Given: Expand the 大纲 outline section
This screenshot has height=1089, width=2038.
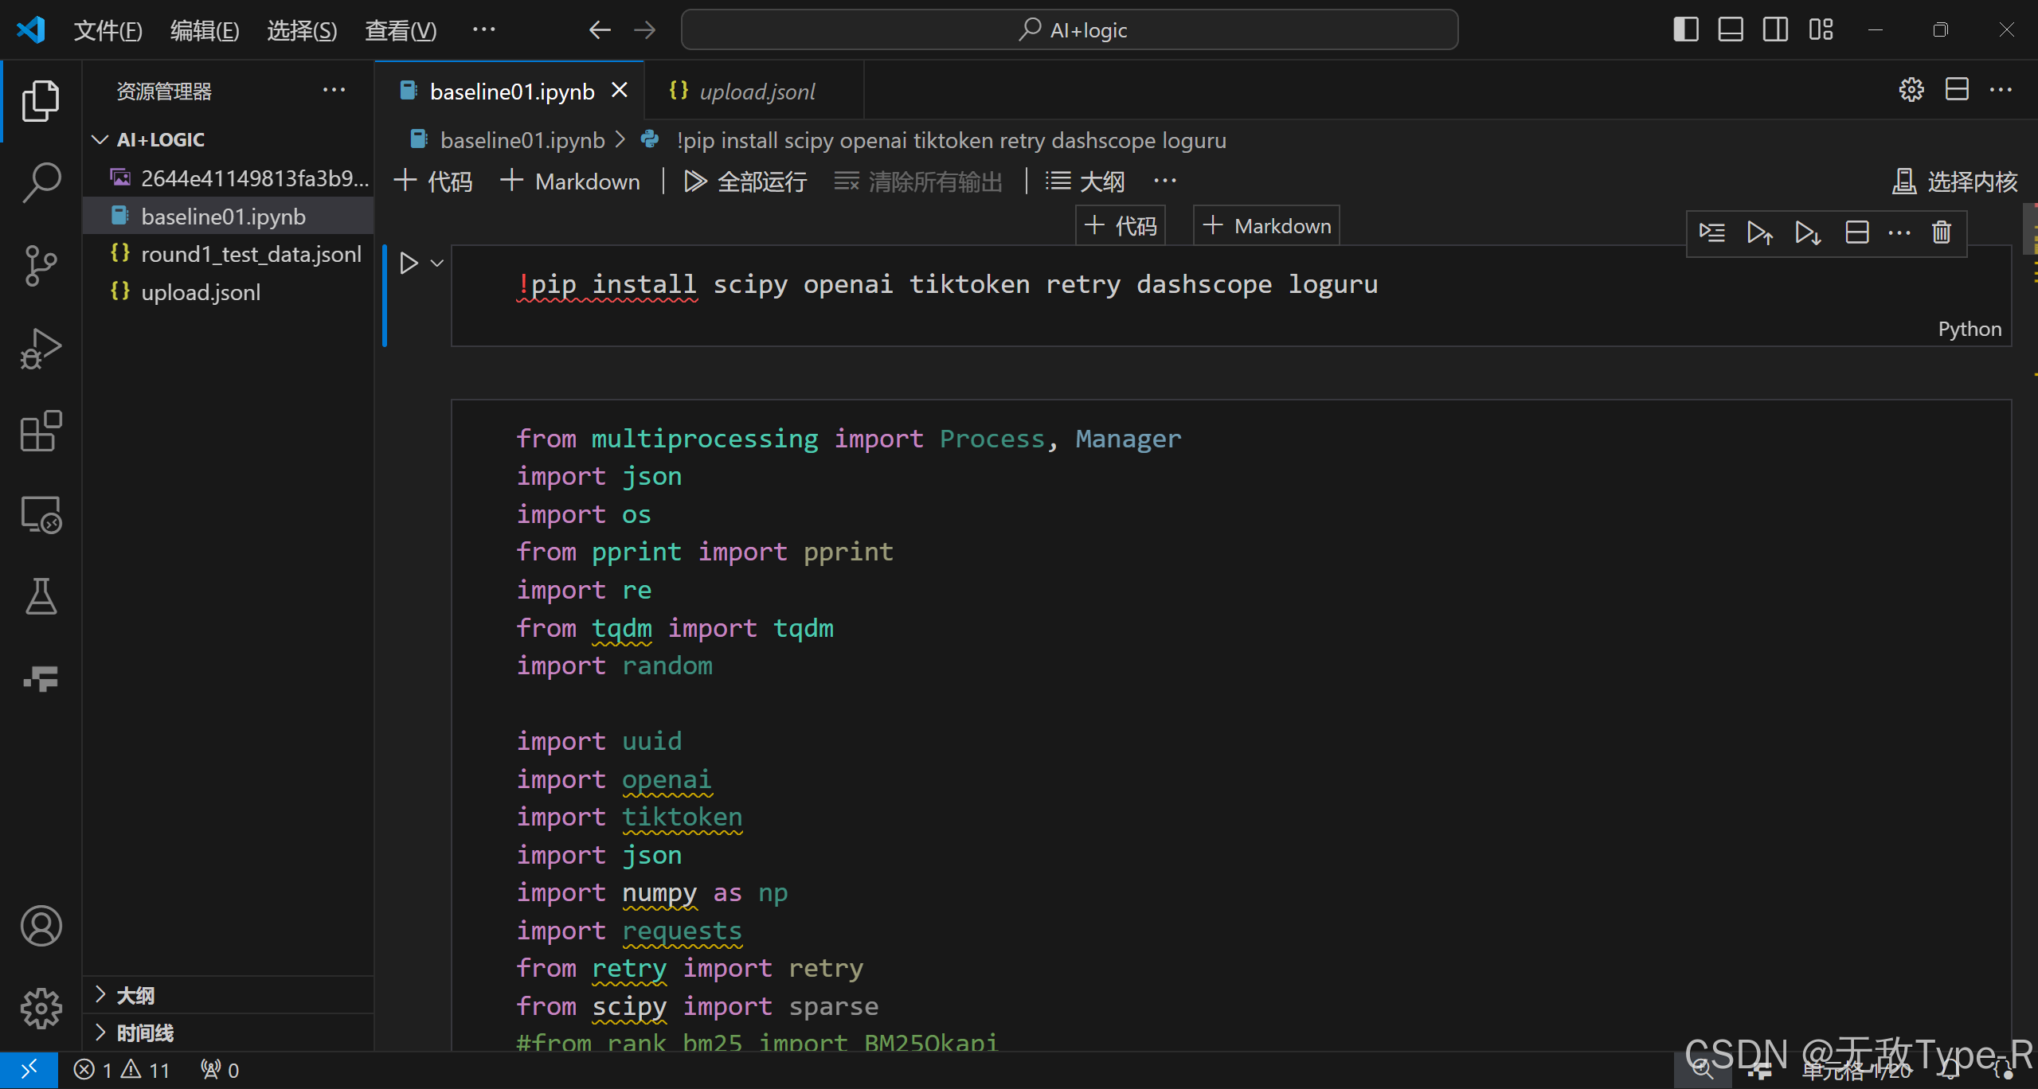Looking at the screenshot, I should pos(135,995).
